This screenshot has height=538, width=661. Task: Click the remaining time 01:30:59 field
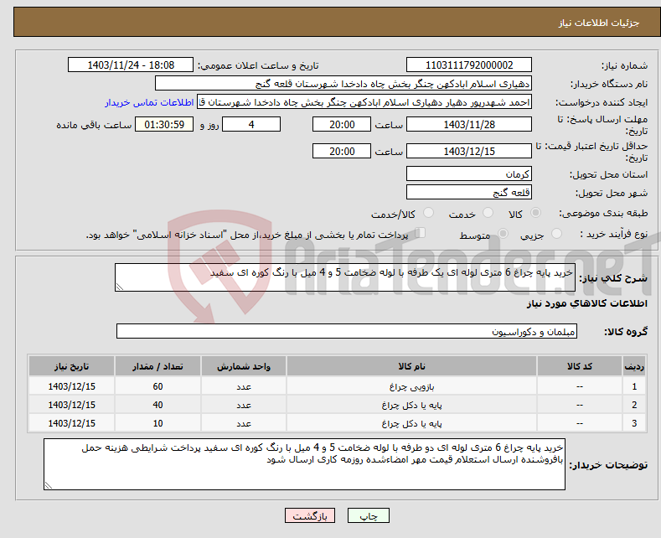pos(164,124)
